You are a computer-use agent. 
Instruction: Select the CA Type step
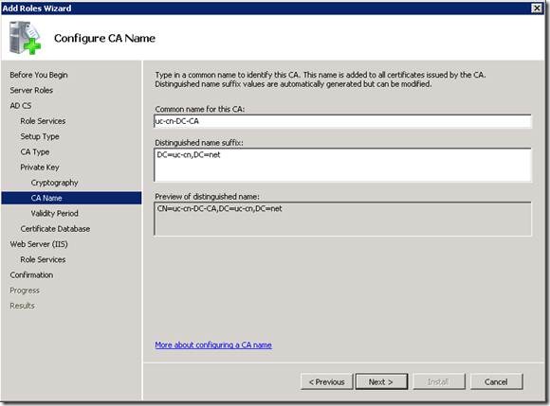coord(35,152)
